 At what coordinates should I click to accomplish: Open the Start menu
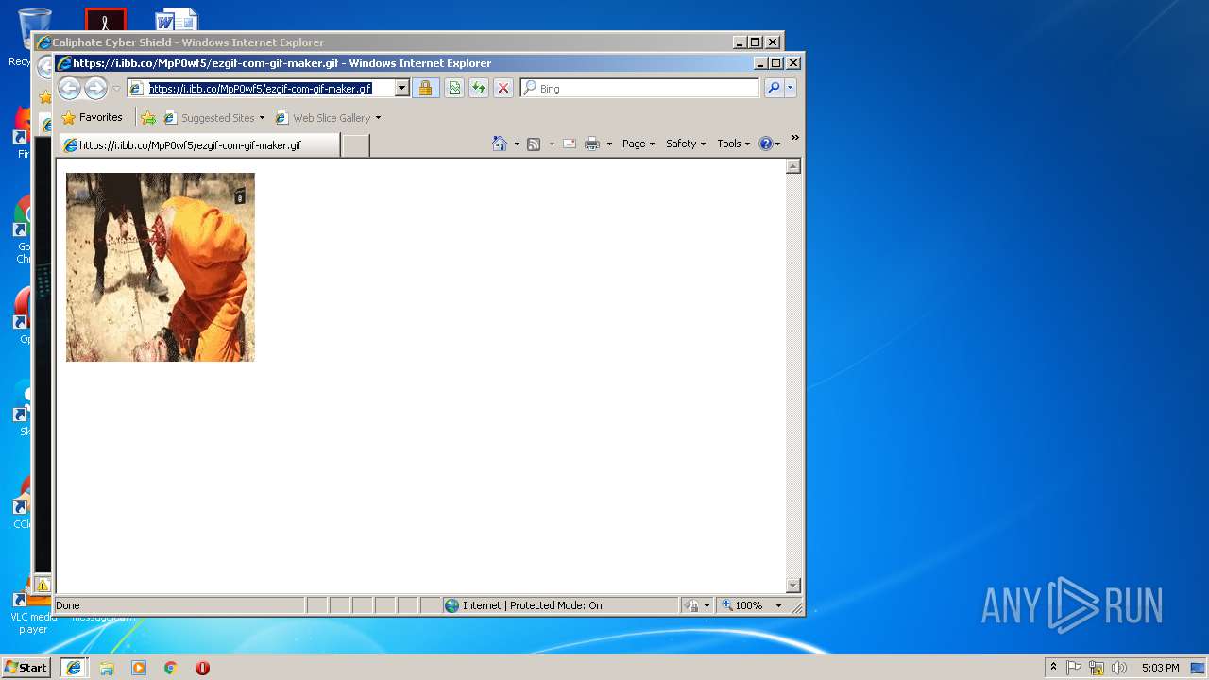click(26, 668)
